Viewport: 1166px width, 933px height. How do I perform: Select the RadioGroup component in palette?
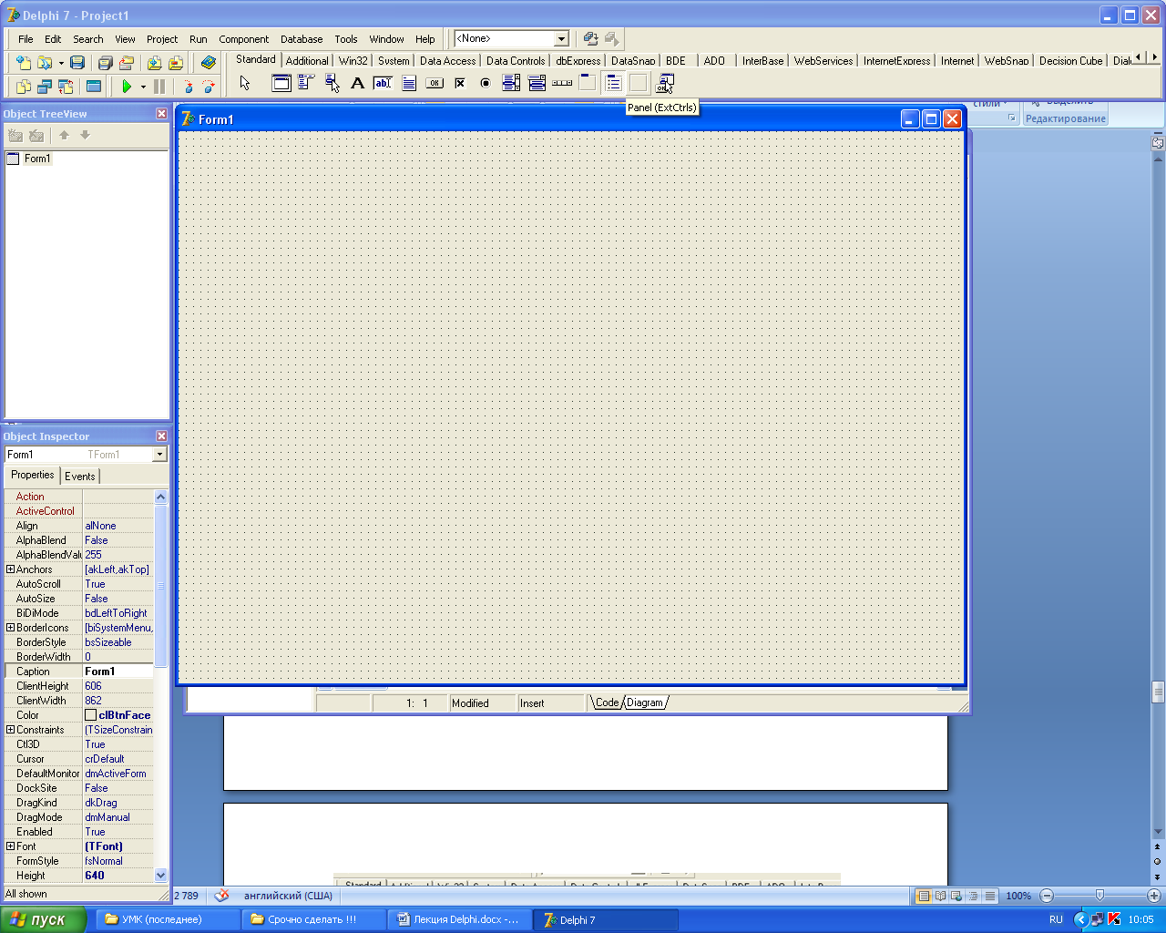[x=613, y=83]
